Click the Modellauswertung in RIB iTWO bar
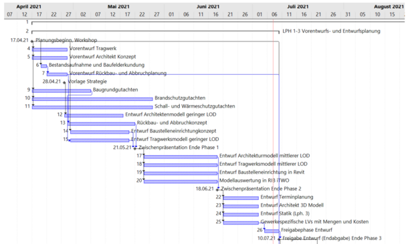The height and width of the screenshot is (244, 408). (x=181, y=182)
